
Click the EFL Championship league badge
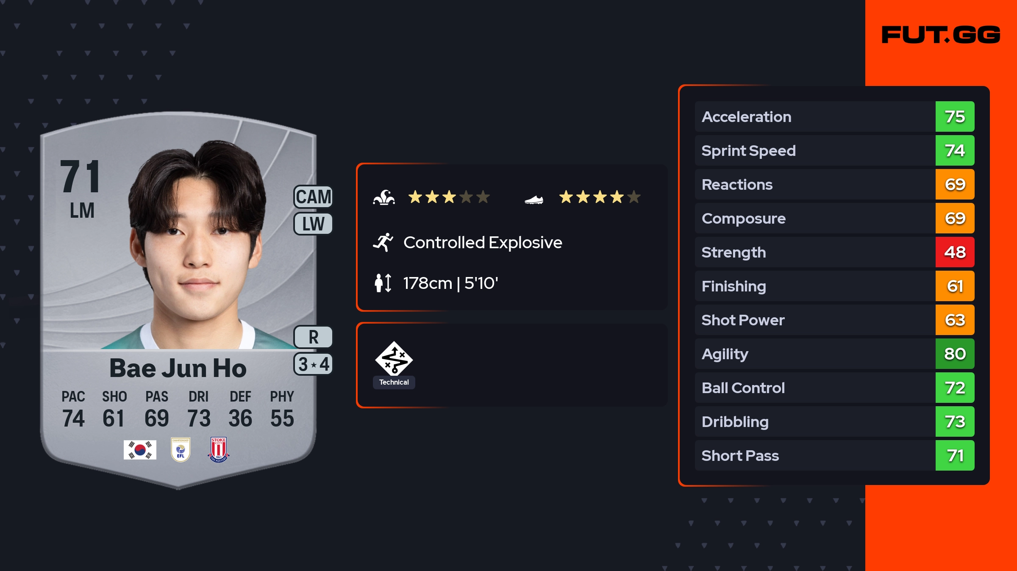coord(181,449)
